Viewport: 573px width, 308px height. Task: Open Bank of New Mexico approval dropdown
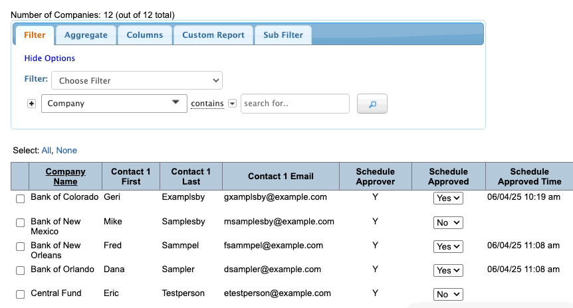(x=448, y=223)
